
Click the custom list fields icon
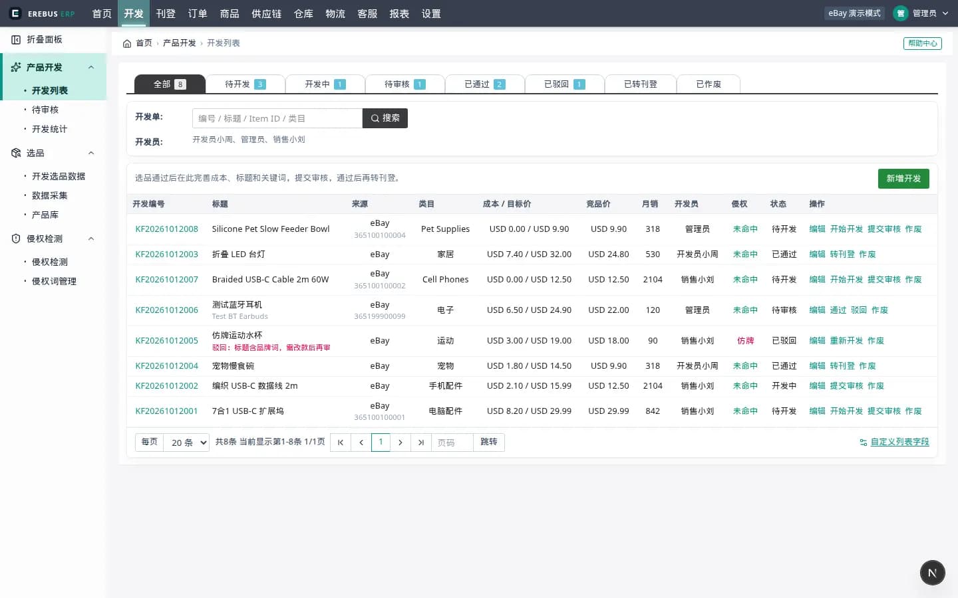tap(864, 443)
